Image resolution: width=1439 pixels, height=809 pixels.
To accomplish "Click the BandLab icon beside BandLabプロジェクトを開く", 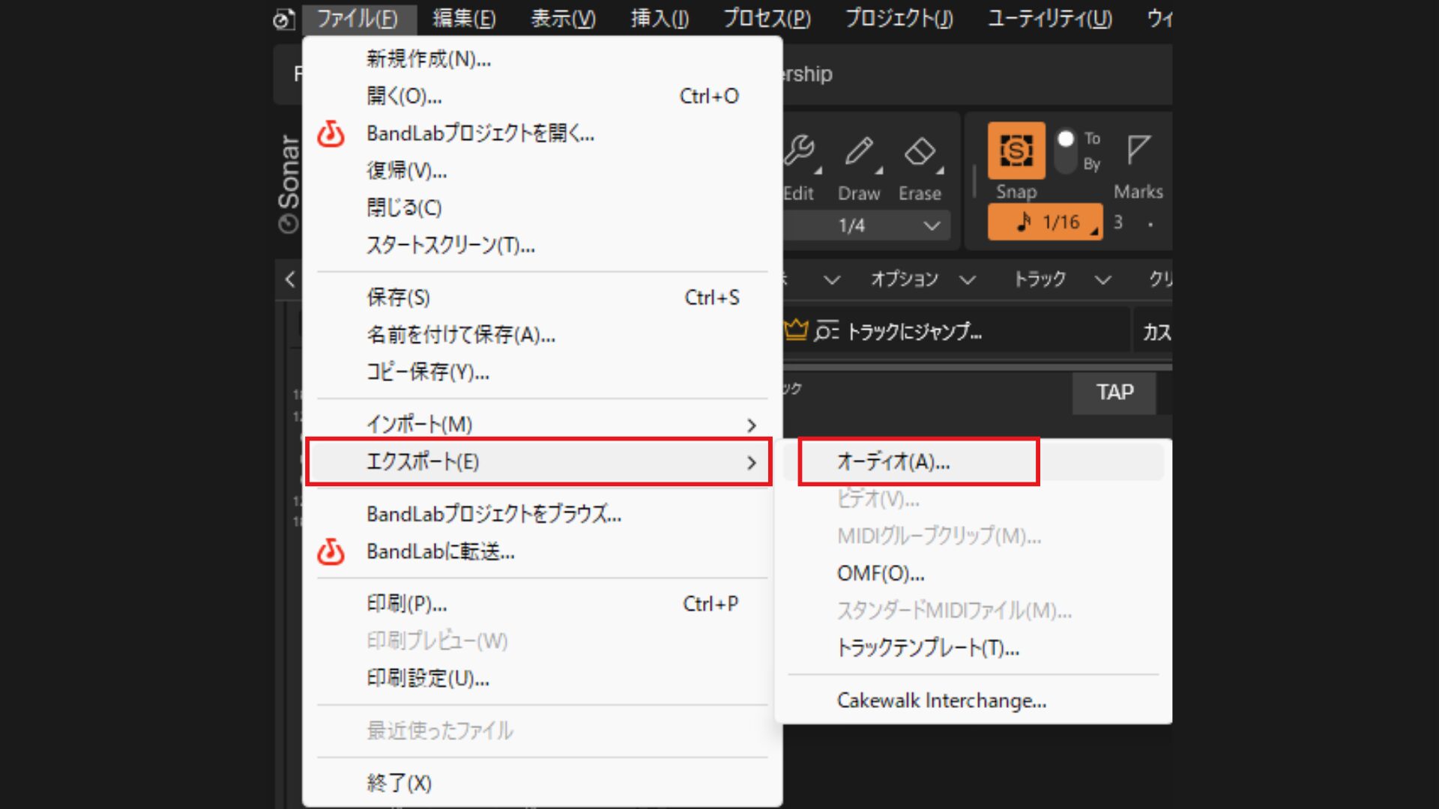I will pyautogui.click(x=331, y=134).
